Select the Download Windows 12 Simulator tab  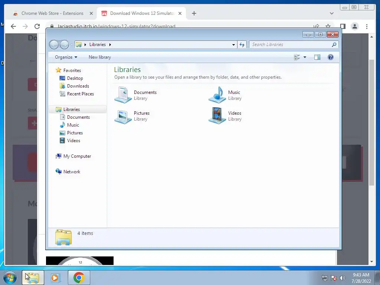coord(142,13)
